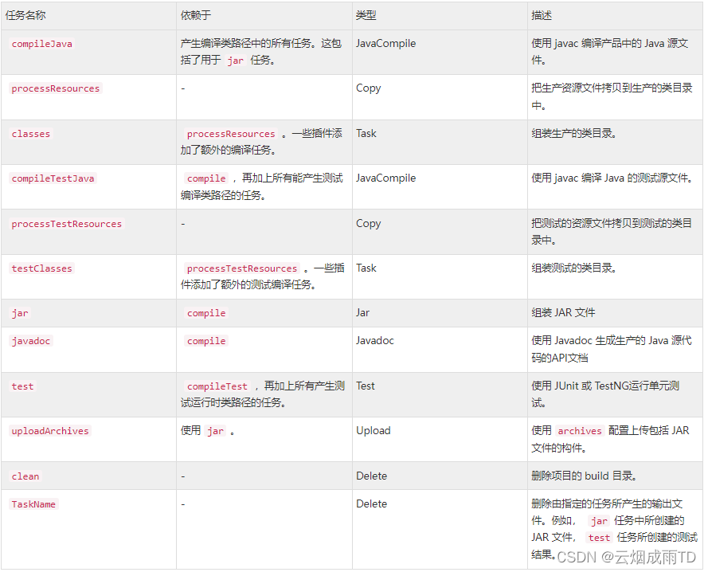Click the classes task name
Image resolution: width=708 pixels, height=572 pixels.
click(x=31, y=134)
